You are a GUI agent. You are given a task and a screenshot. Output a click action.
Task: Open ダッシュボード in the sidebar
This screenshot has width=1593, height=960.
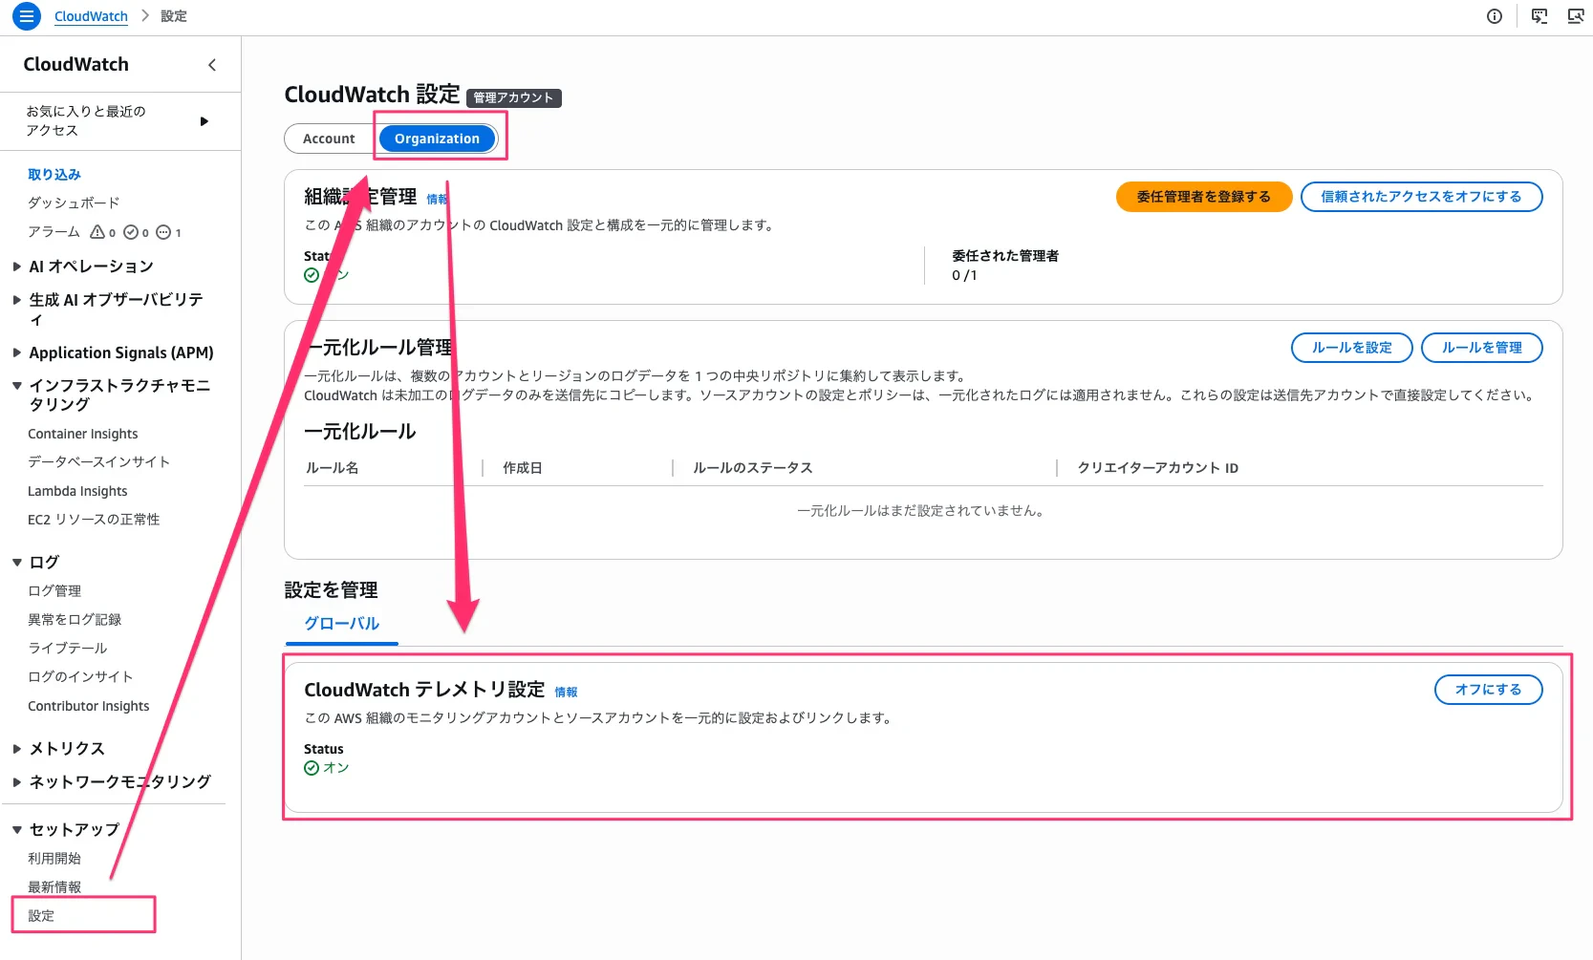click(74, 203)
